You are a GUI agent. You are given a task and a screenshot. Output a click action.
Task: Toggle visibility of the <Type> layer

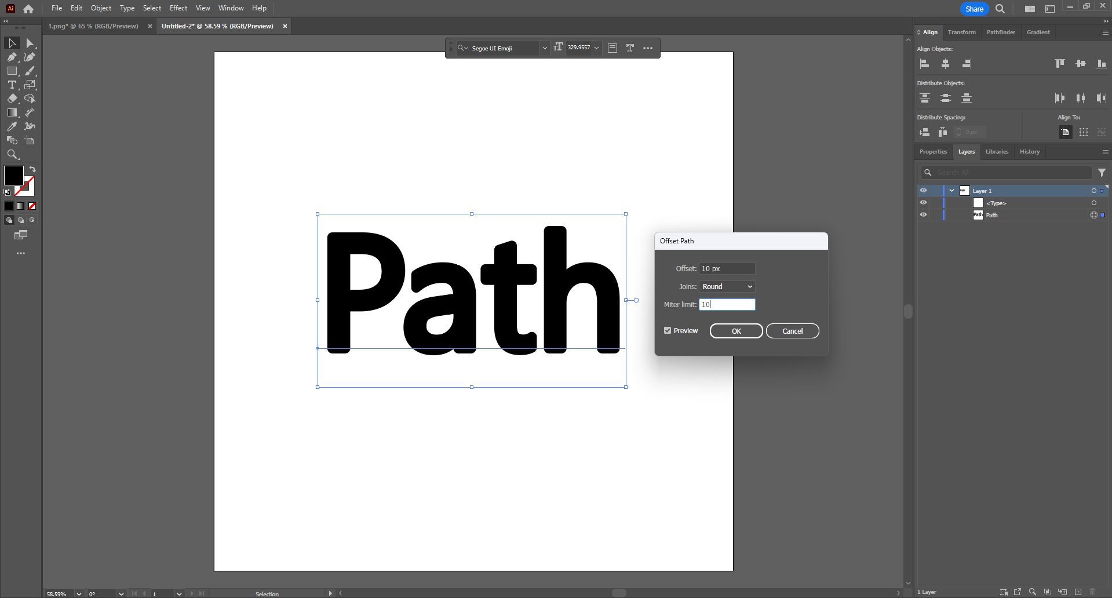coord(924,202)
